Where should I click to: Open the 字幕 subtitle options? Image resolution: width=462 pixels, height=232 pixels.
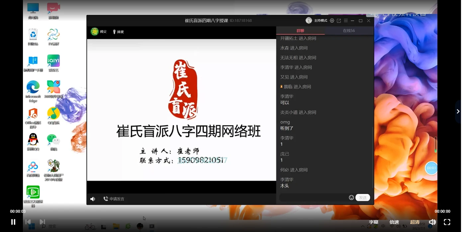pos(374,222)
